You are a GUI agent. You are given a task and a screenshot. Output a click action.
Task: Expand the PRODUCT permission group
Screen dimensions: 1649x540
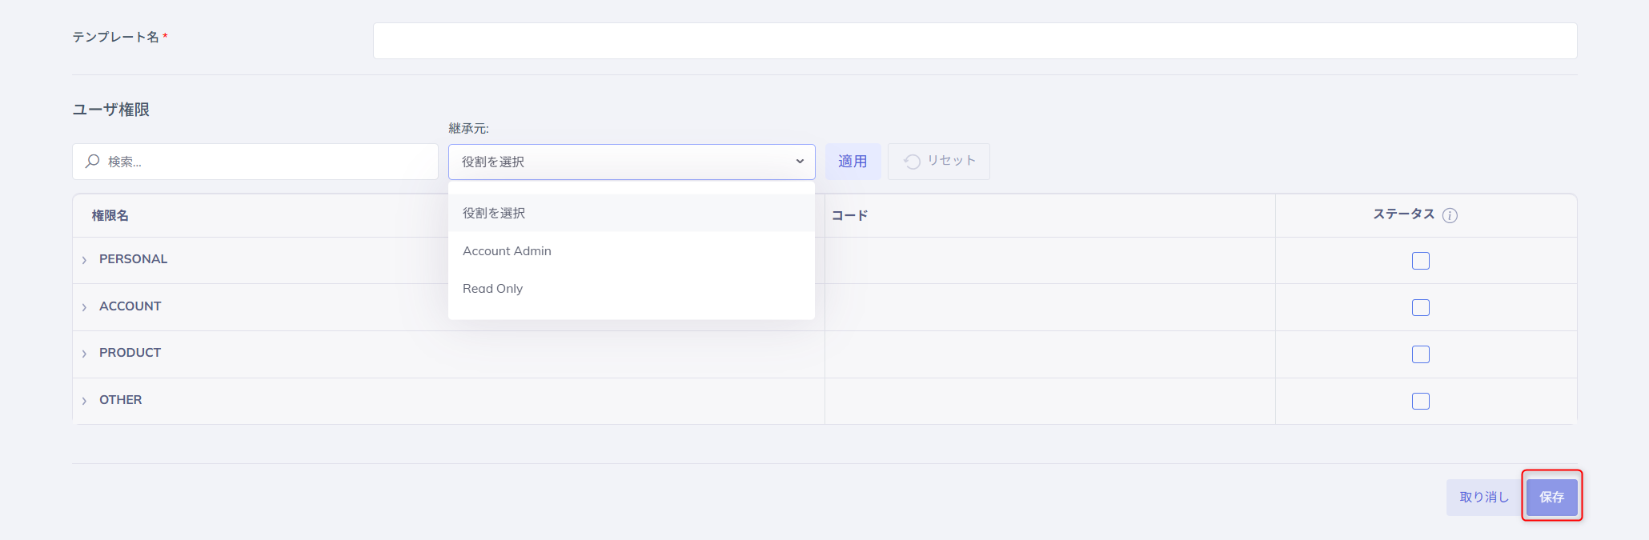coord(84,354)
